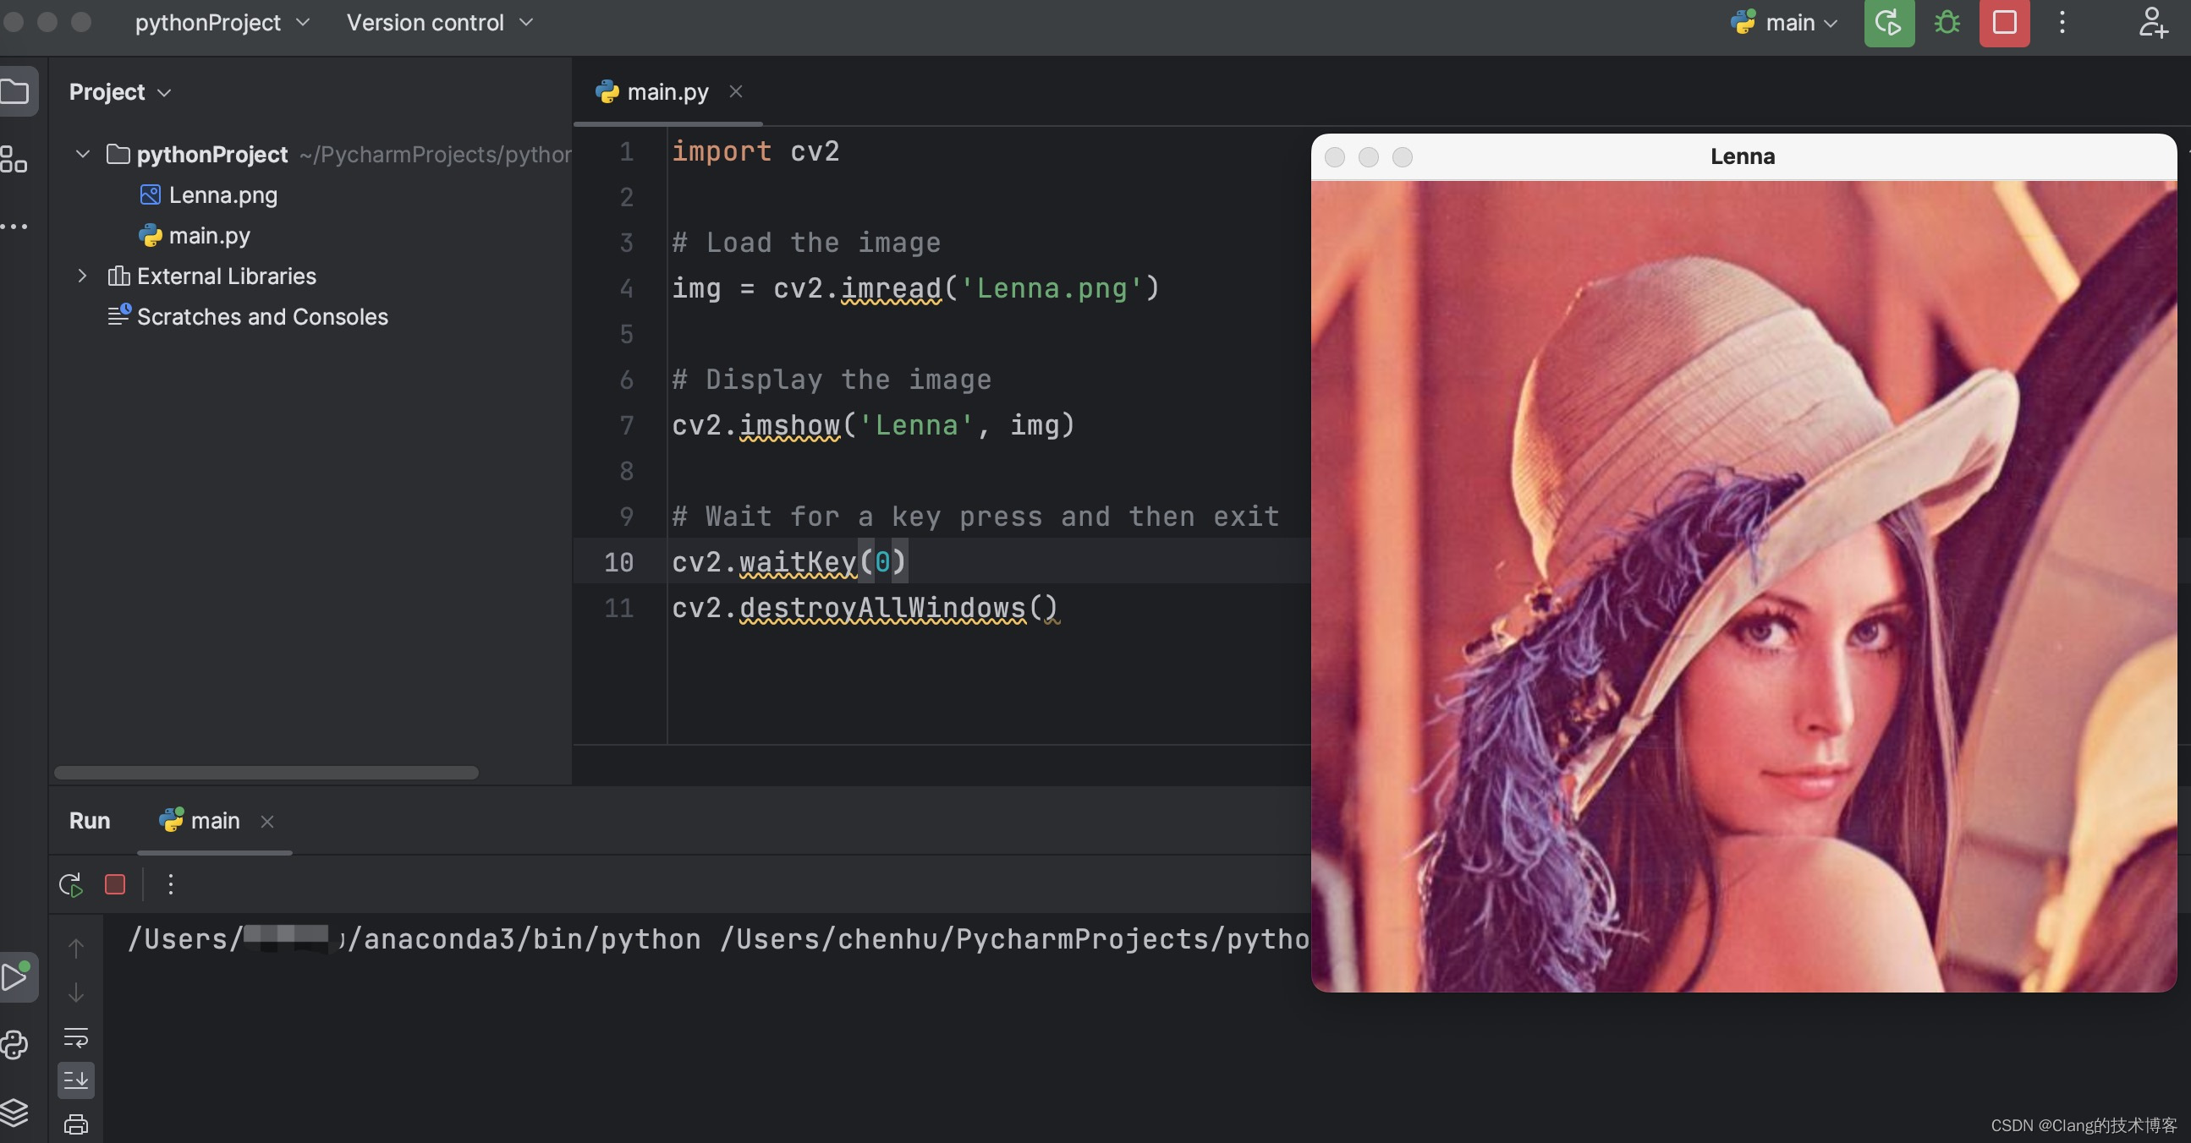Click line number 10 in the gutter

[618, 561]
